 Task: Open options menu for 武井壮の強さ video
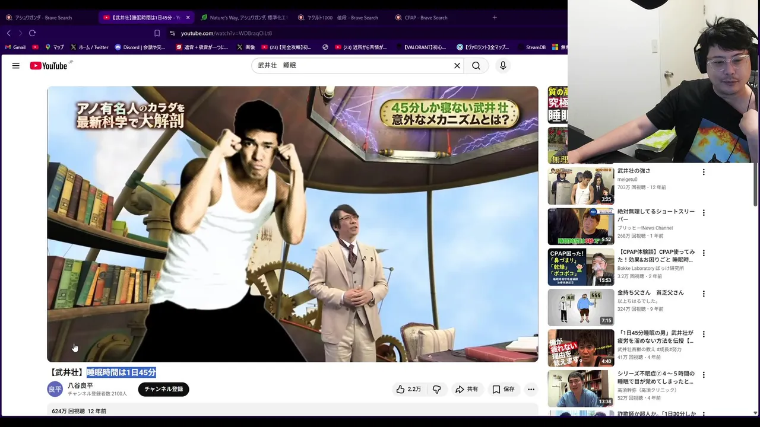click(x=704, y=172)
